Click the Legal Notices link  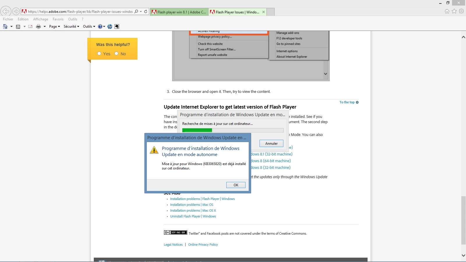[173, 245]
